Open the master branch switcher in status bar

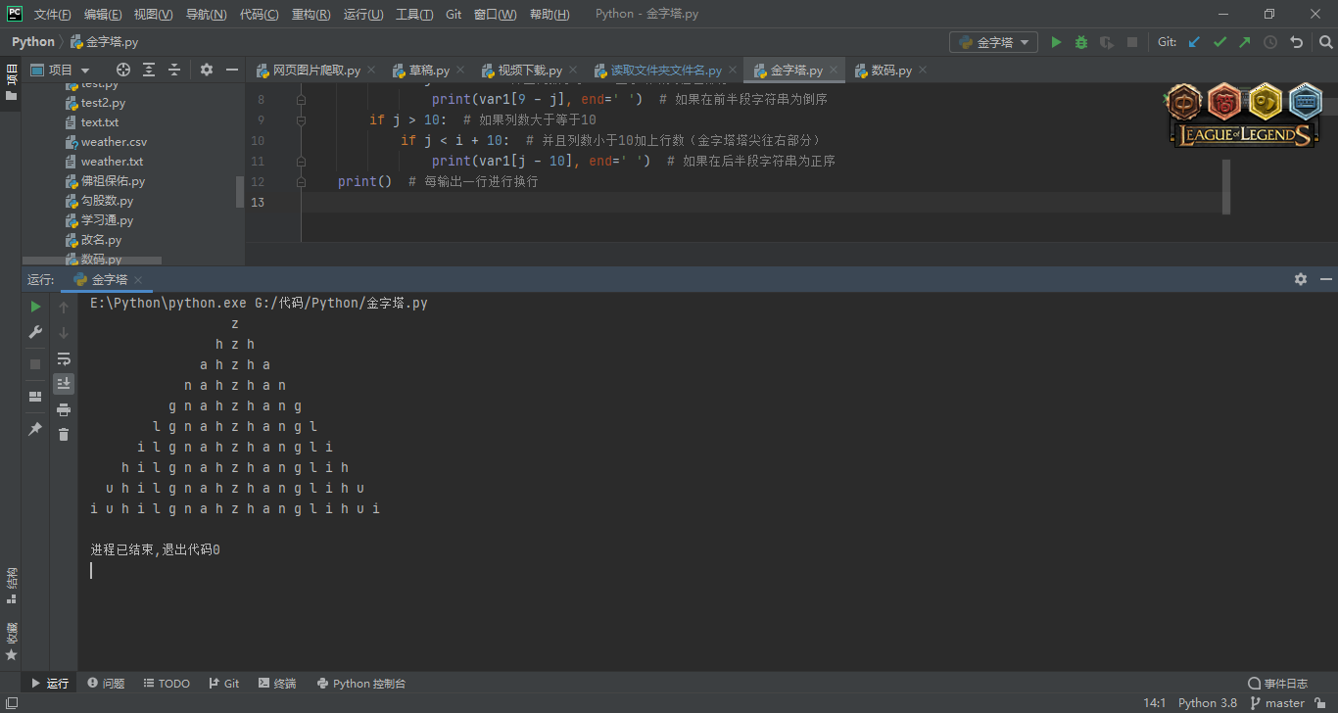pos(1283,702)
